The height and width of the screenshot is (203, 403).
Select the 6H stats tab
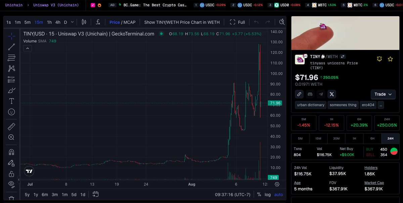372,138
